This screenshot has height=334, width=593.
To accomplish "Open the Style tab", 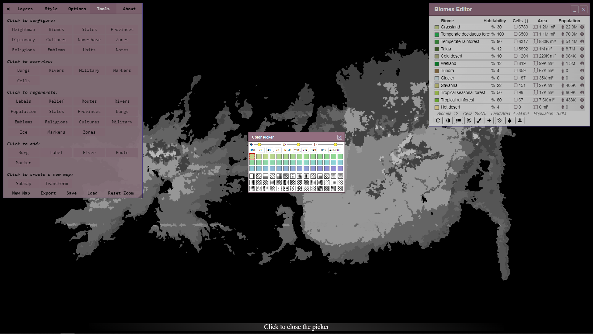I will (51, 9).
